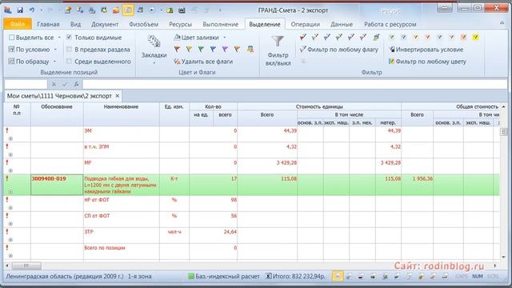Click the ГРАНД-Смета application icon
This screenshot has height=288, width=512.
[8, 10]
